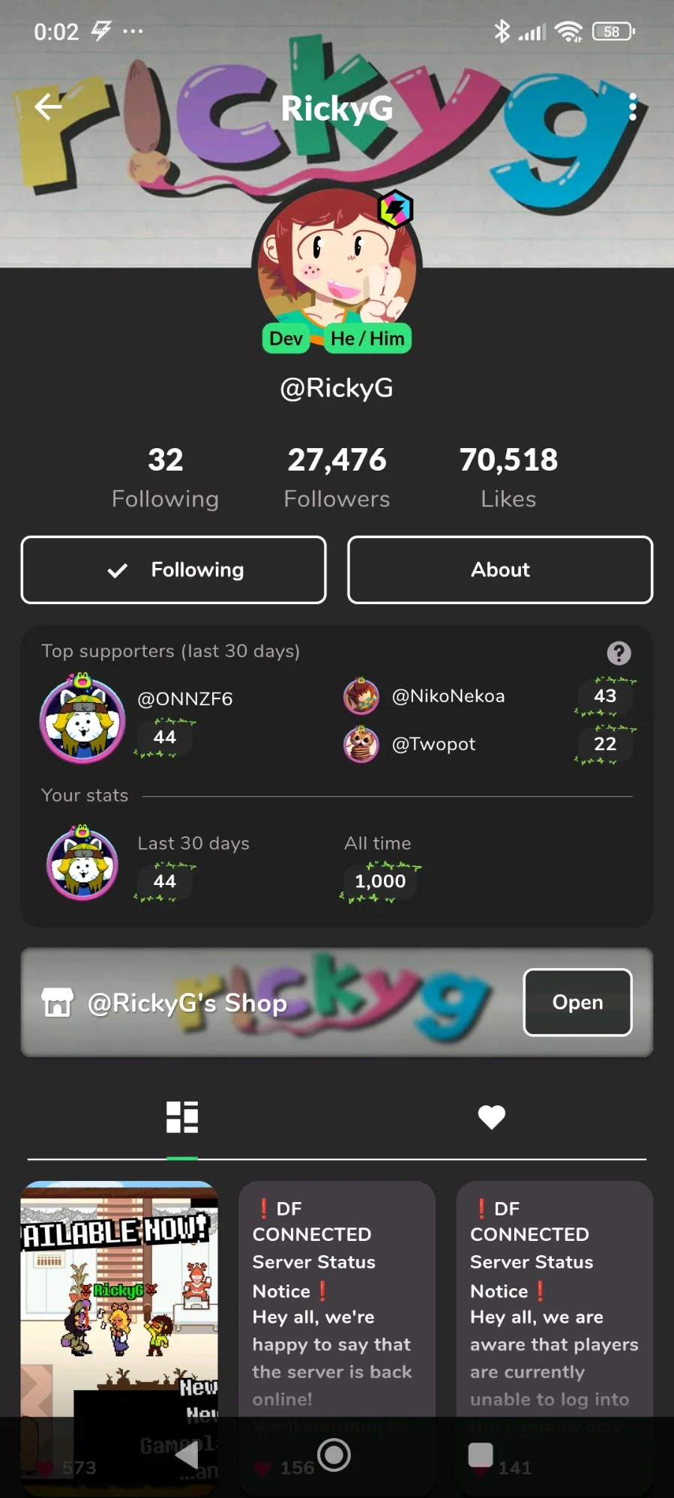674x1498 pixels.
Task: Open the three-dot overflow menu
Action: (633, 107)
